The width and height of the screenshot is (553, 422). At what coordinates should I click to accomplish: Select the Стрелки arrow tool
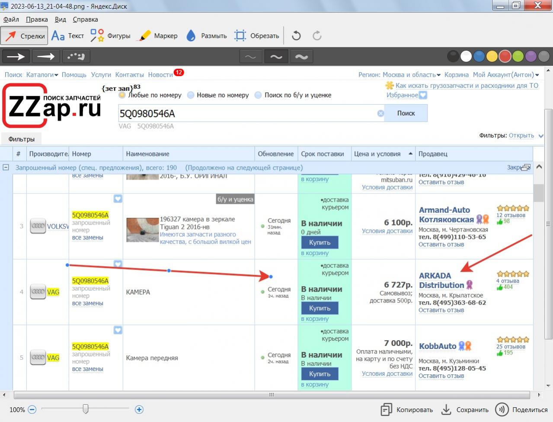pyautogui.click(x=24, y=36)
